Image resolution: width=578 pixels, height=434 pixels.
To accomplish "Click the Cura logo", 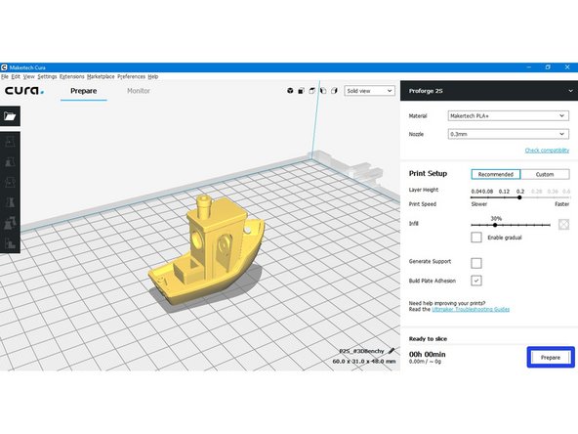I will click(x=24, y=90).
